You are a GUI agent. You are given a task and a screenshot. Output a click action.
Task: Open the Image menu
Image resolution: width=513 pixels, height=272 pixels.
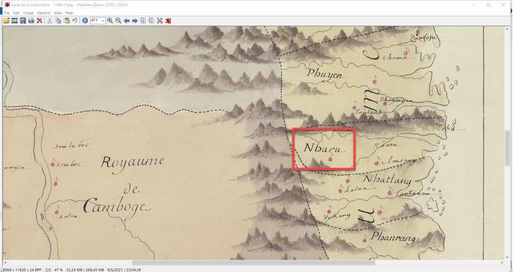pyautogui.click(x=28, y=13)
